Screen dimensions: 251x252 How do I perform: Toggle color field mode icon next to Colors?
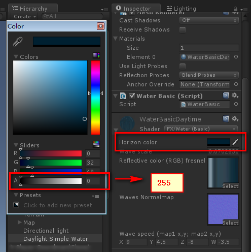[x=96, y=55]
